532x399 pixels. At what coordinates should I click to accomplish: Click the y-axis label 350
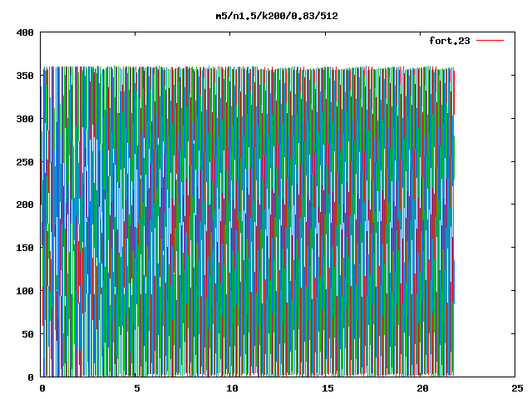(x=25, y=76)
